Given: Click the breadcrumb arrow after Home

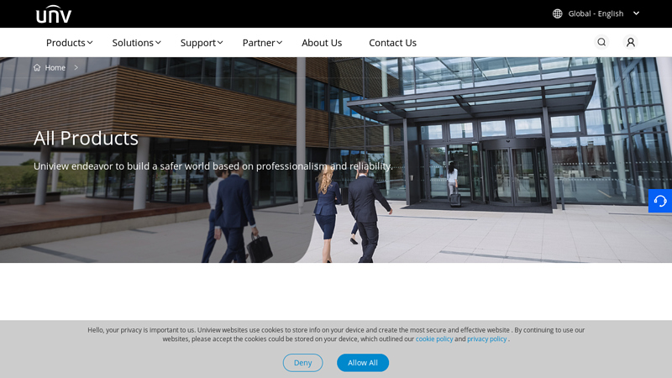Looking at the screenshot, I should pyautogui.click(x=76, y=68).
